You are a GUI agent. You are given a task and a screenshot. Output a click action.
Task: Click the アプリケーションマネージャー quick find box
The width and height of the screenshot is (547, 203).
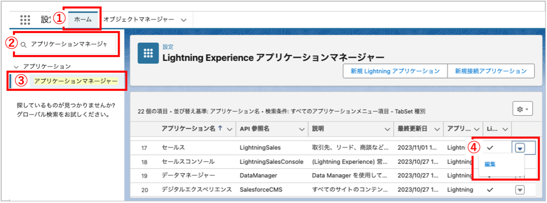click(66, 44)
